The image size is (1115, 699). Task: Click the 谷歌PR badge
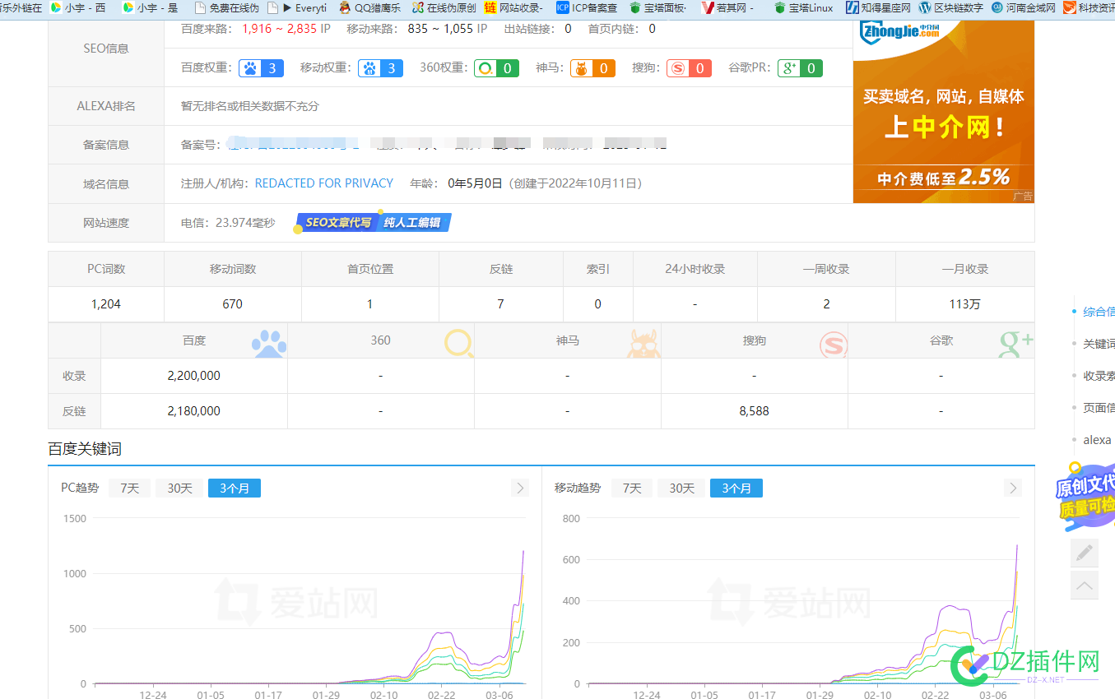[x=800, y=68]
